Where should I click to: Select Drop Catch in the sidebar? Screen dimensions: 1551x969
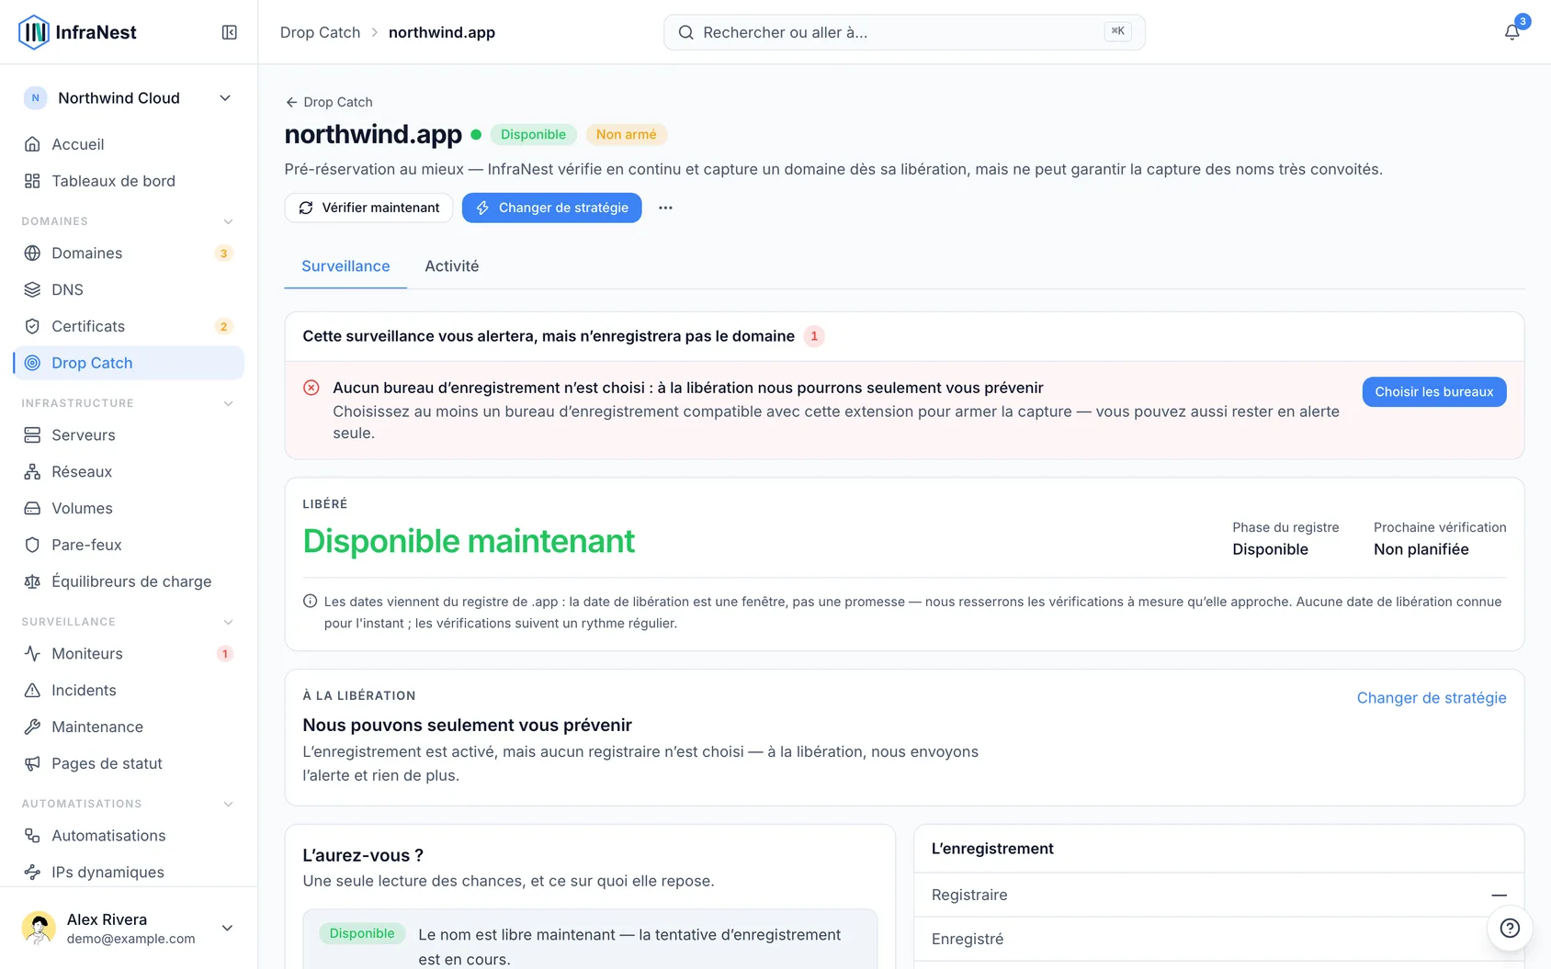click(129, 363)
